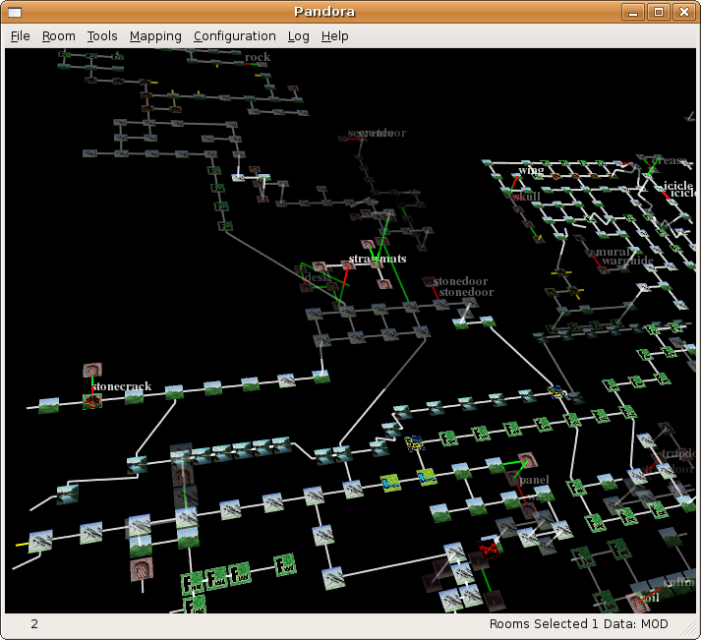Select the cave room next to the oil label
Screen dimensions: 701x640
click(637, 602)
